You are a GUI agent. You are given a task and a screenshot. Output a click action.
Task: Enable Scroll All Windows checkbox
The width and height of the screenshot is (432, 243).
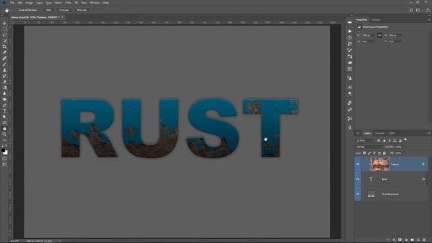tap(17, 10)
